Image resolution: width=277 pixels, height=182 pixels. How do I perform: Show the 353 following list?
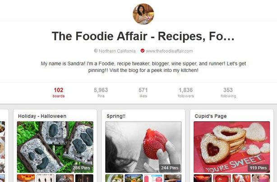228,93
